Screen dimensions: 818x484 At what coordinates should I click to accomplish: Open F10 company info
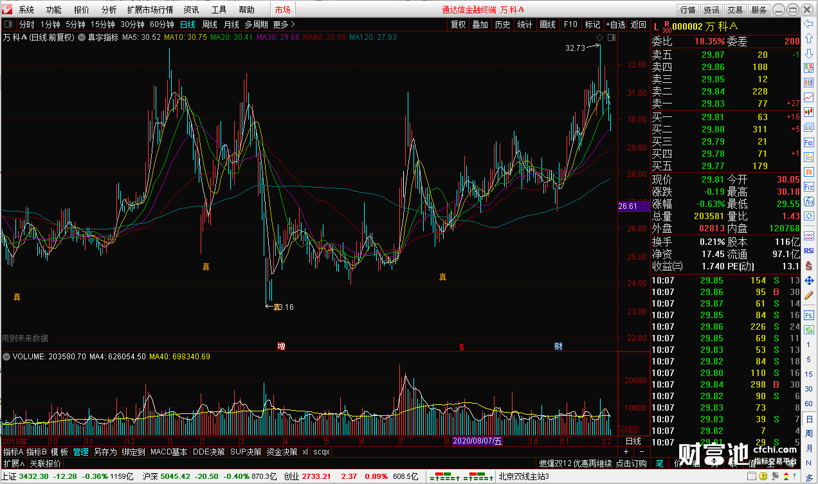[570, 24]
